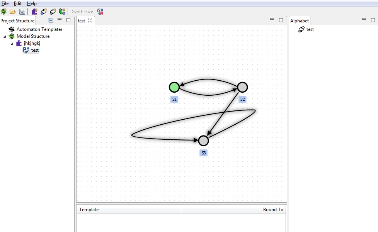Click the Synthesize toolbar button
Screen dimensions: 378x232
pos(82,12)
